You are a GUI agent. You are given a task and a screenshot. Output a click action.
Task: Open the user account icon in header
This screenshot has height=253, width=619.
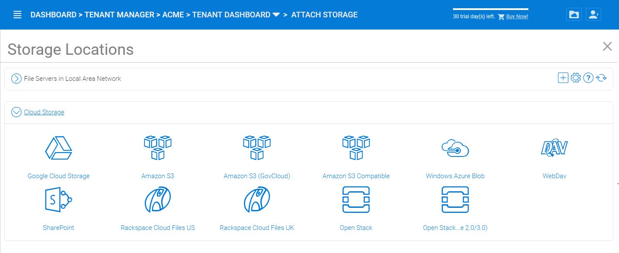coord(593,14)
